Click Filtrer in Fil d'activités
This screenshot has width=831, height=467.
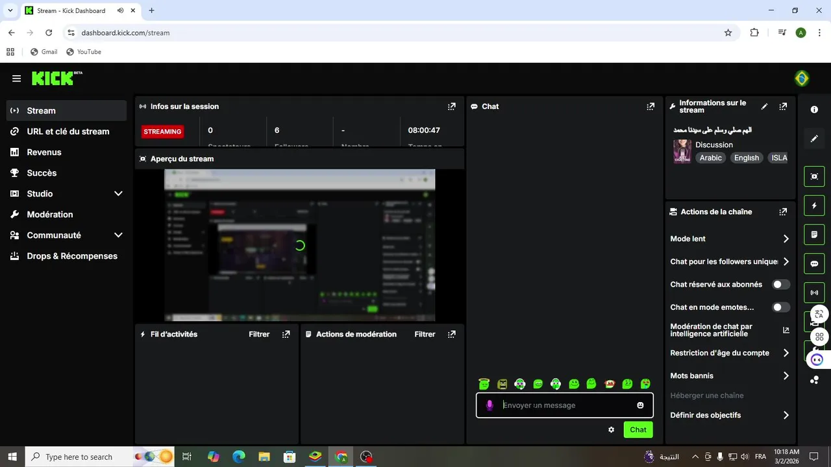point(259,334)
